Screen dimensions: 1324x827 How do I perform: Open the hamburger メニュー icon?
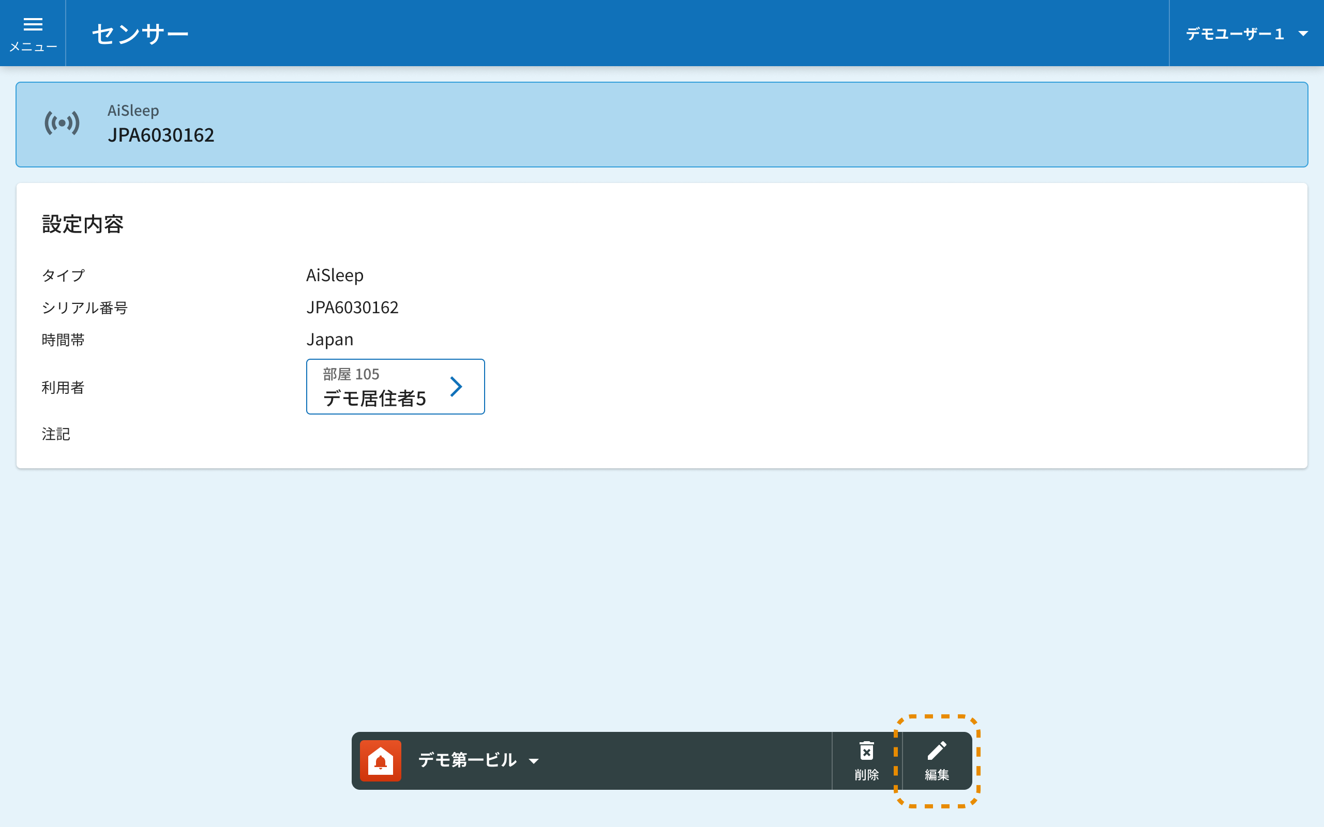click(x=33, y=24)
